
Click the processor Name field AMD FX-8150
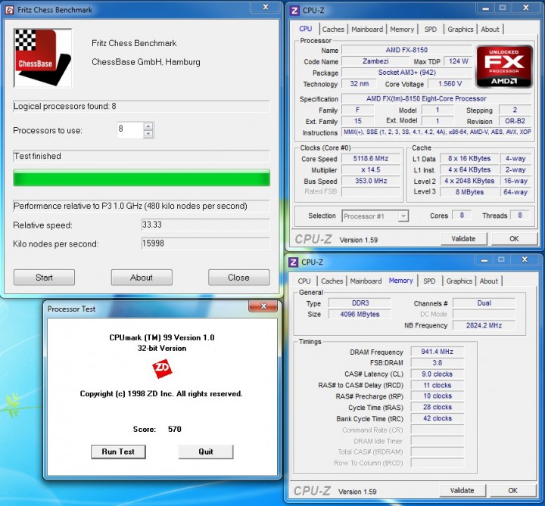click(x=406, y=50)
